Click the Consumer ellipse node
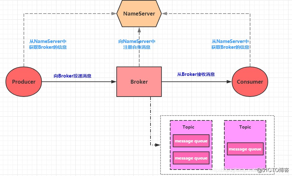The image size is (292, 176). coord(250,82)
